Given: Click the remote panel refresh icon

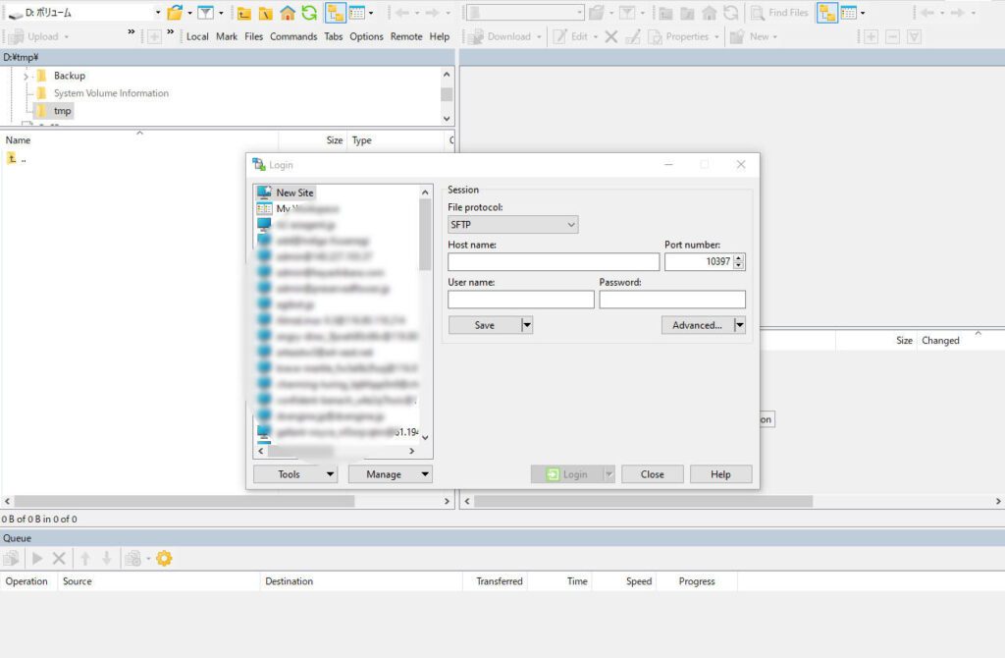Looking at the screenshot, I should 730,13.
